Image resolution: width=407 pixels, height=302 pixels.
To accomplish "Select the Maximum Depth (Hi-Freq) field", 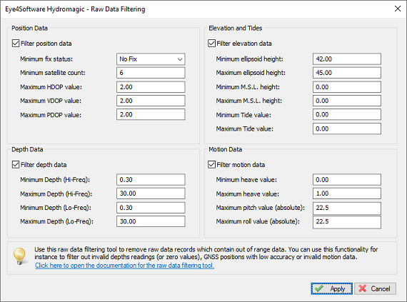I will 151,193.
